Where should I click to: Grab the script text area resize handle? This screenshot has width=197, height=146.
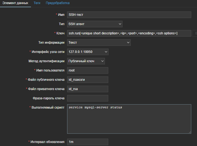click(189, 132)
